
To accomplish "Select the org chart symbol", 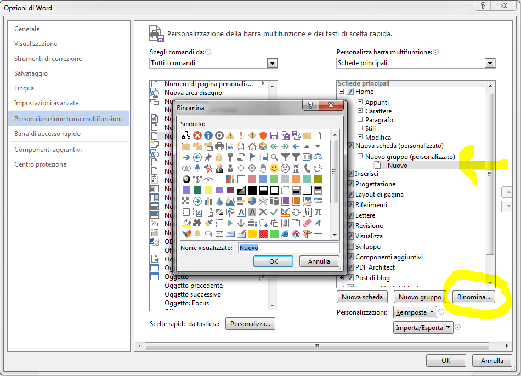I will point(186,135).
